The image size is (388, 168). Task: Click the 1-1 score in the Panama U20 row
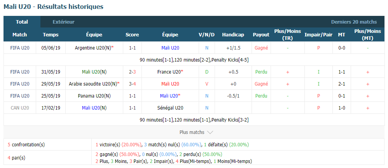click(133, 96)
